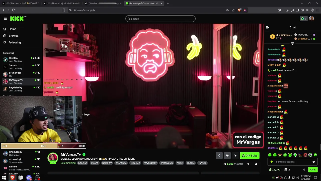
Task: Select the farmeo tag
Action: [x=202, y=163]
